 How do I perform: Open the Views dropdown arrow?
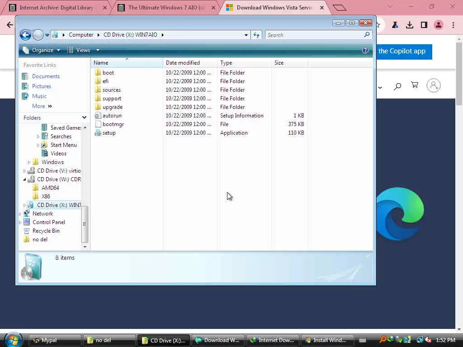pos(98,50)
